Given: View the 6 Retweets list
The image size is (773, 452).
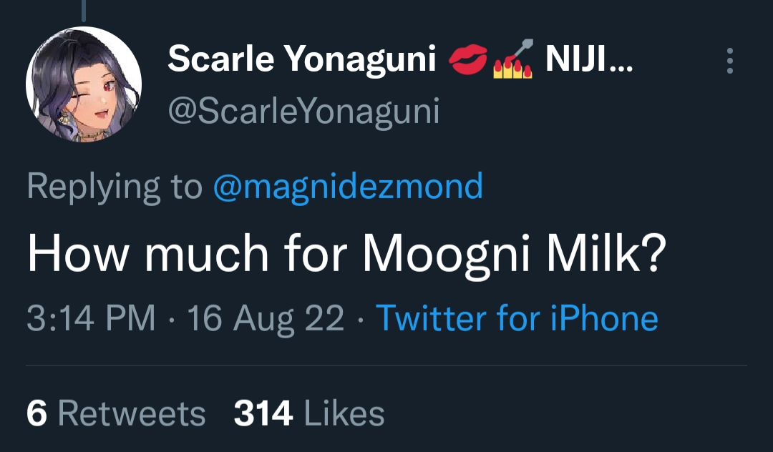Looking at the screenshot, I should (116, 413).
